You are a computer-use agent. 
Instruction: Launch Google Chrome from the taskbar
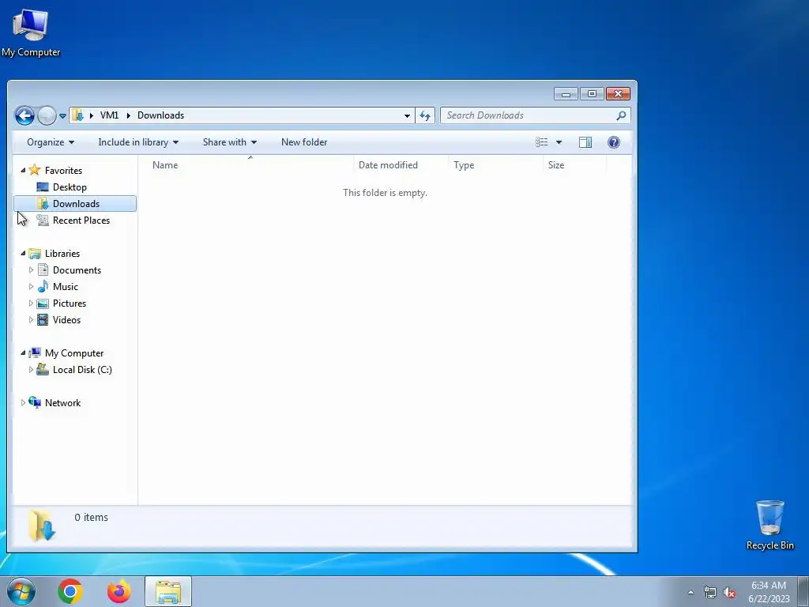click(70, 591)
